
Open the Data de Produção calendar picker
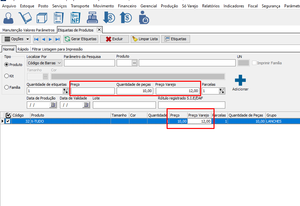click(53, 105)
